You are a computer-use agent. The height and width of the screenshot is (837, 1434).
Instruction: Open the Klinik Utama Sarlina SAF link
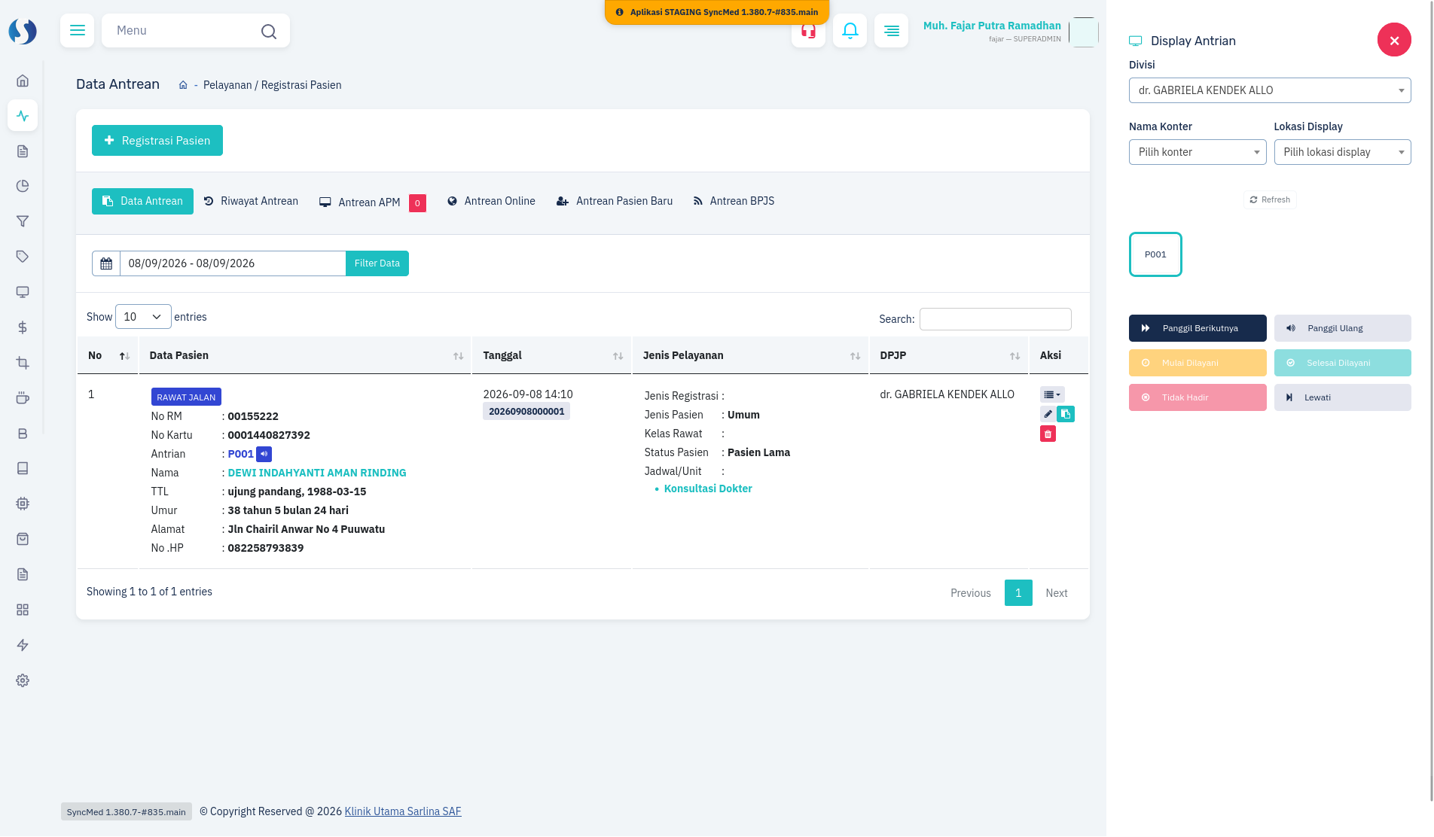click(x=403, y=811)
